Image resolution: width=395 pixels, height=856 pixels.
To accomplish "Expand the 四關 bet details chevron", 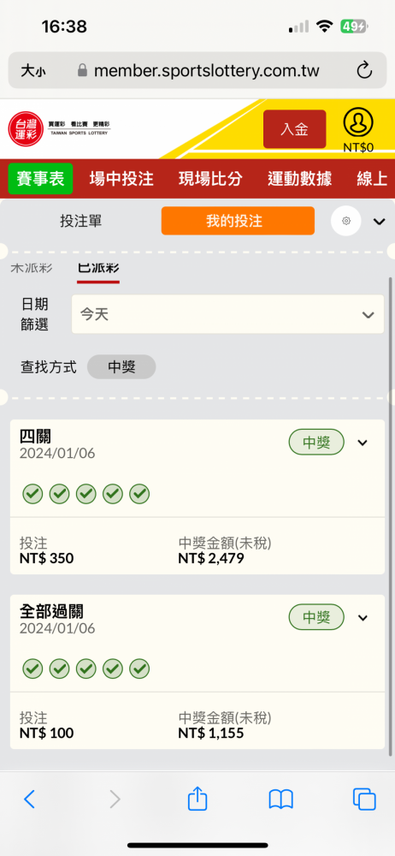I will tap(363, 443).
